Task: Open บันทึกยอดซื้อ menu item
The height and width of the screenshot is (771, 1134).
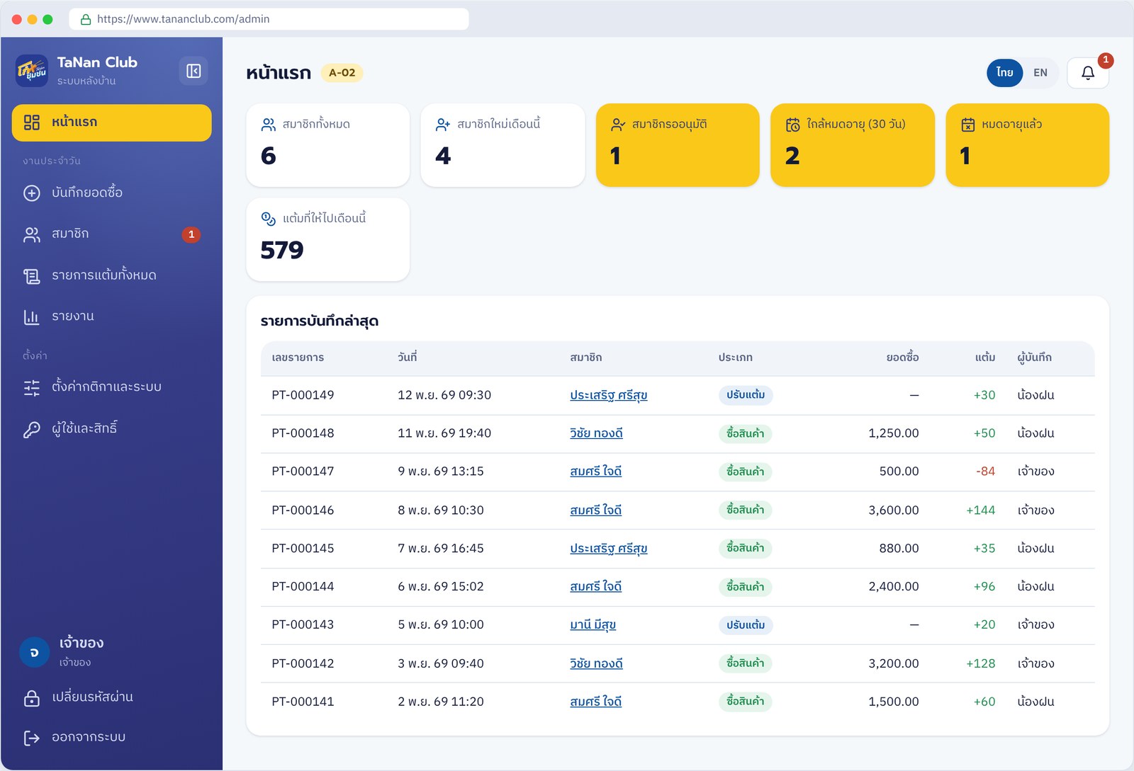Action: tap(111, 193)
